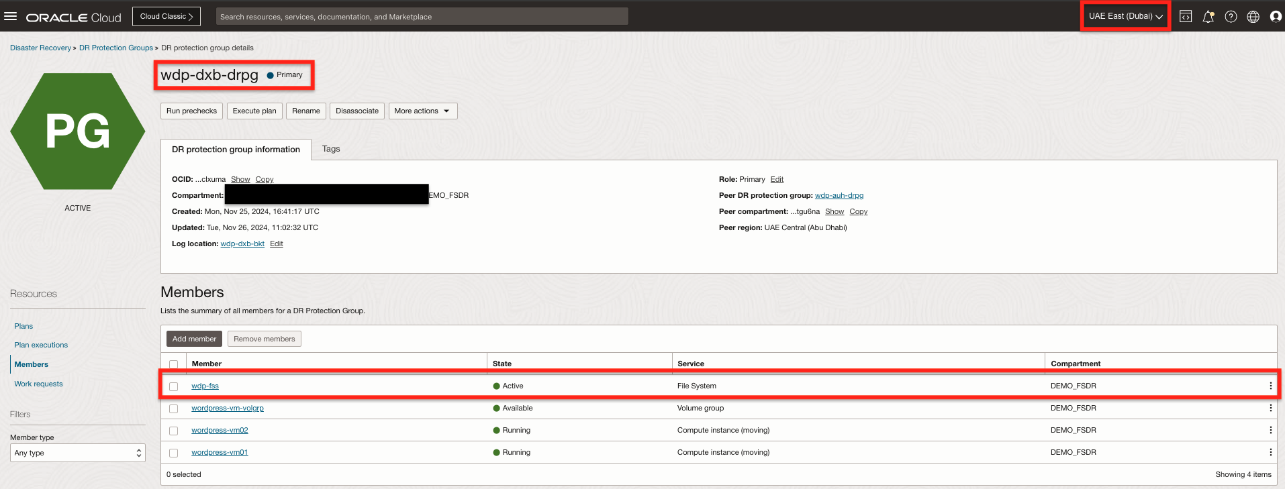
Task: Click the Compartment column header
Action: click(x=1076, y=364)
